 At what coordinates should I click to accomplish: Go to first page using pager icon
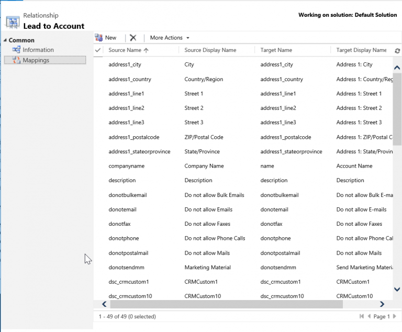(x=362, y=316)
